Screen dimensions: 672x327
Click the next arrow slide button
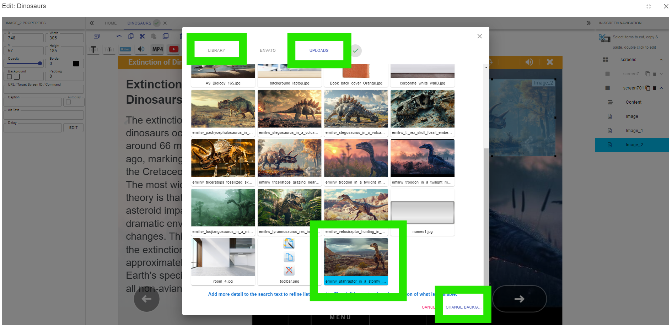[x=519, y=299]
